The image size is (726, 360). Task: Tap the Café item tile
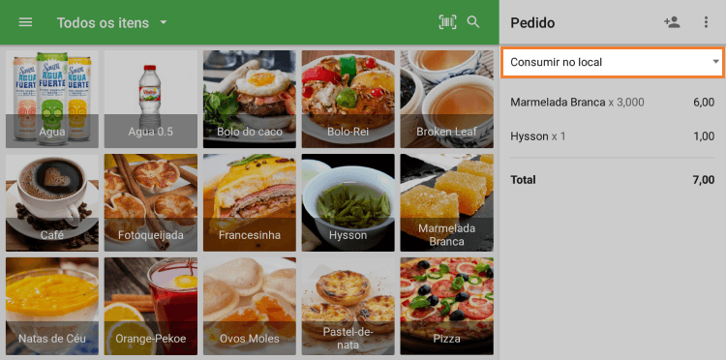click(52, 202)
